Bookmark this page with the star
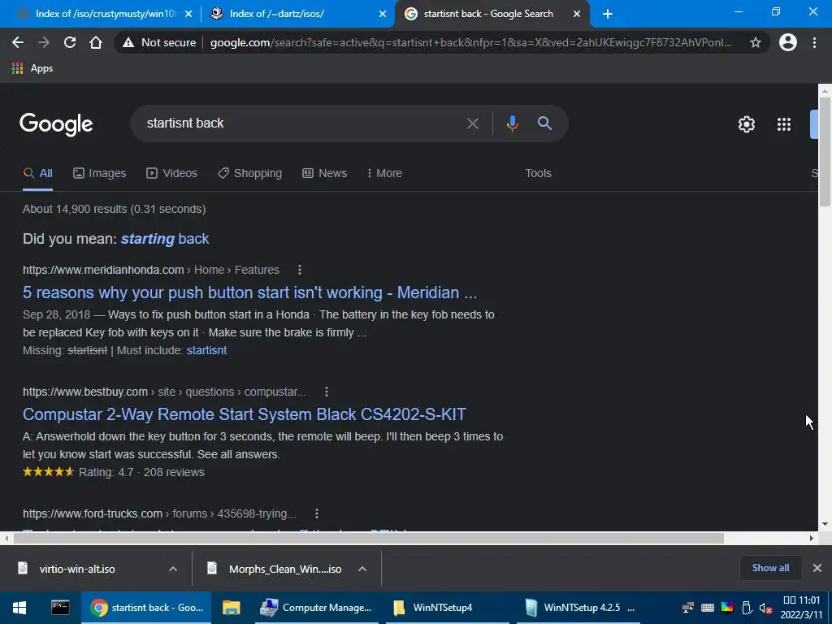The image size is (832, 624). 755,42
